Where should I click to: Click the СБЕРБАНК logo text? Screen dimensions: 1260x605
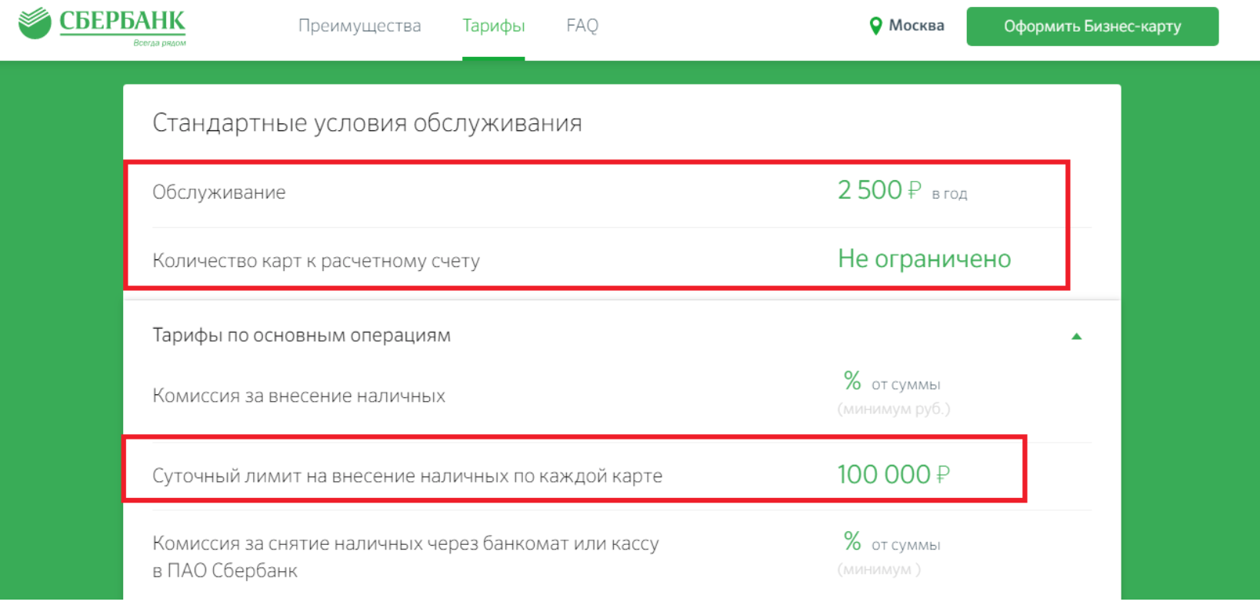(x=122, y=22)
